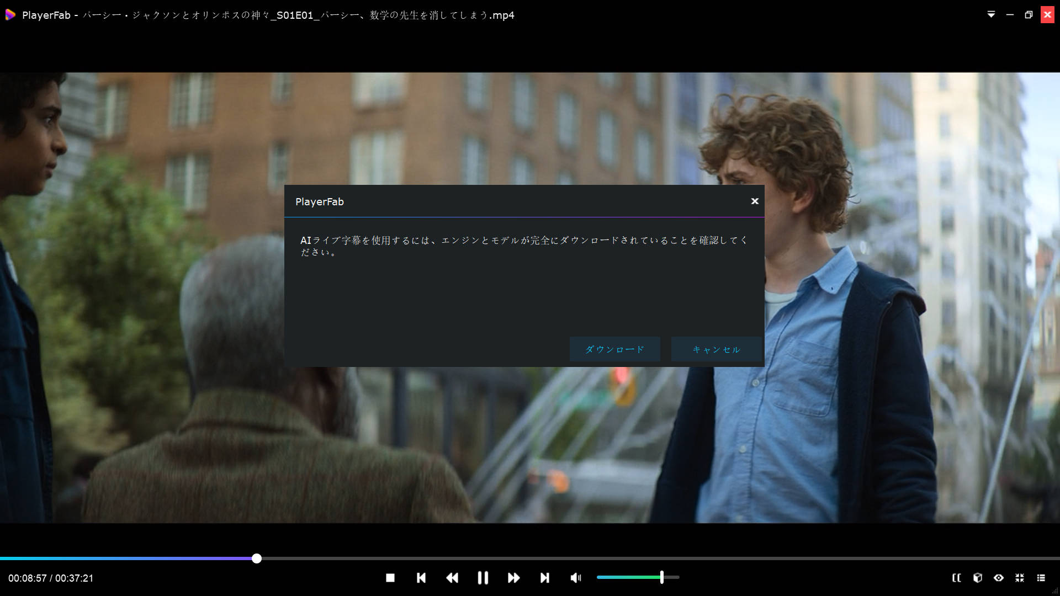The height and width of the screenshot is (596, 1060).
Task: Skip to next chapter
Action: pos(545,578)
